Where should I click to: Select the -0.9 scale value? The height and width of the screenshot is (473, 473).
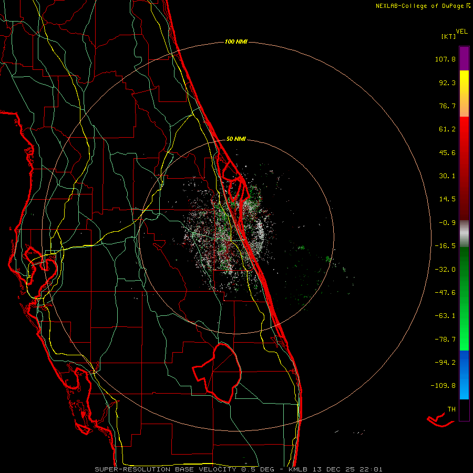[447, 223]
